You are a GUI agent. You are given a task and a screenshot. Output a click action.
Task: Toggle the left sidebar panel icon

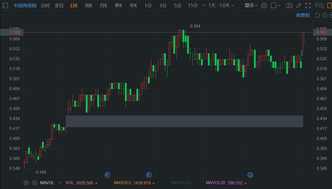(x=5, y=5)
